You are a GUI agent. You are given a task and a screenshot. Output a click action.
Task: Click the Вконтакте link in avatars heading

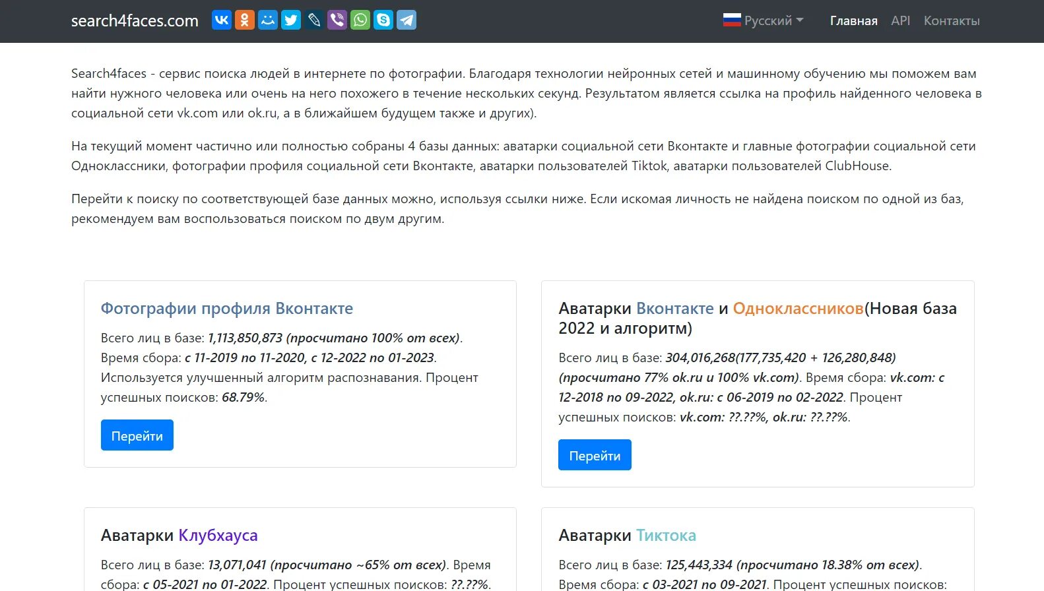click(x=675, y=308)
